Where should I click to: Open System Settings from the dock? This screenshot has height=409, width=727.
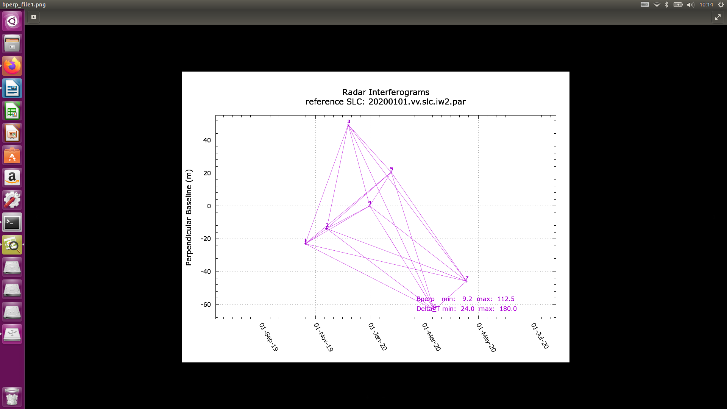(x=12, y=200)
